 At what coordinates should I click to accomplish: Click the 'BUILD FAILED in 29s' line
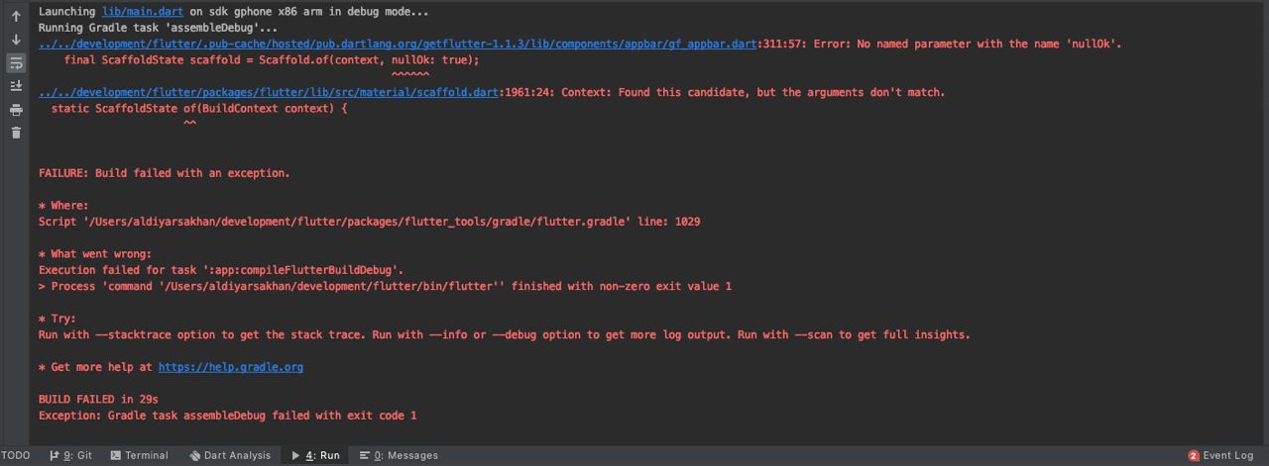pos(99,400)
